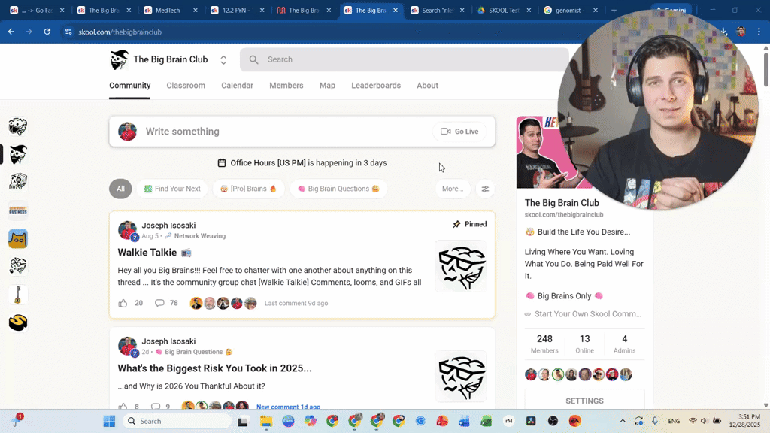Filter by Big Brain Questions category
This screenshot has width=770, height=433.
(x=338, y=189)
